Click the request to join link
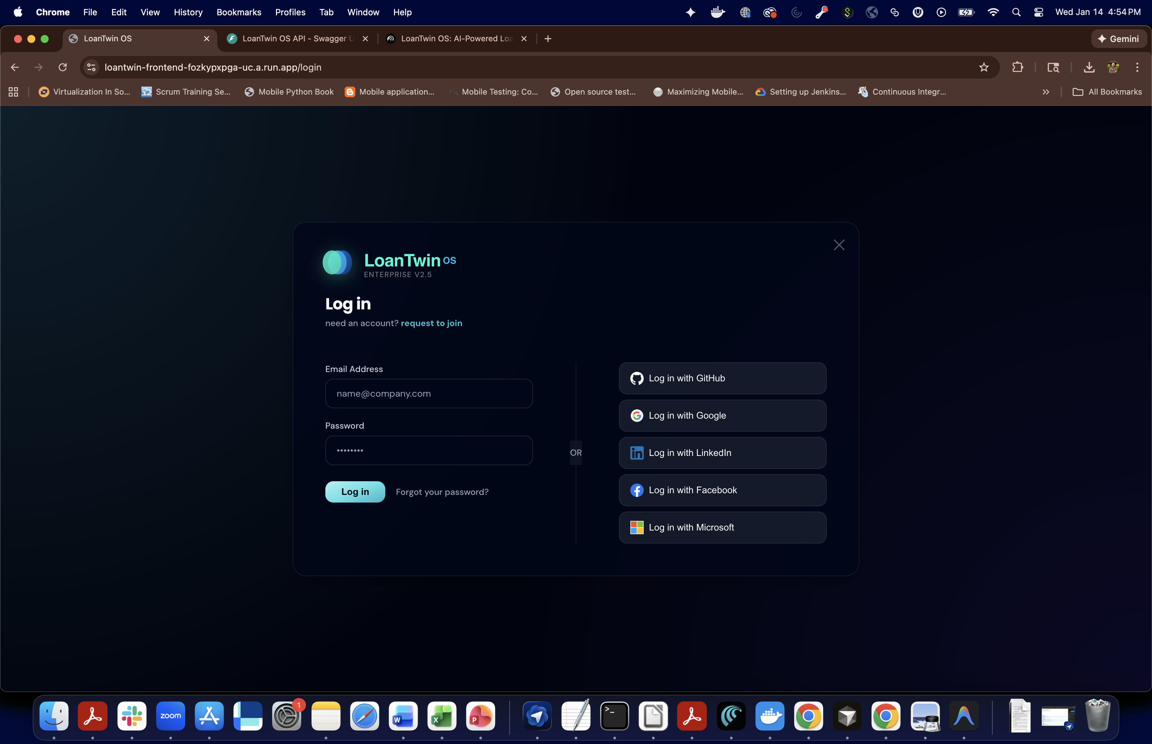The image size is (1152, 744). (431, 323)
